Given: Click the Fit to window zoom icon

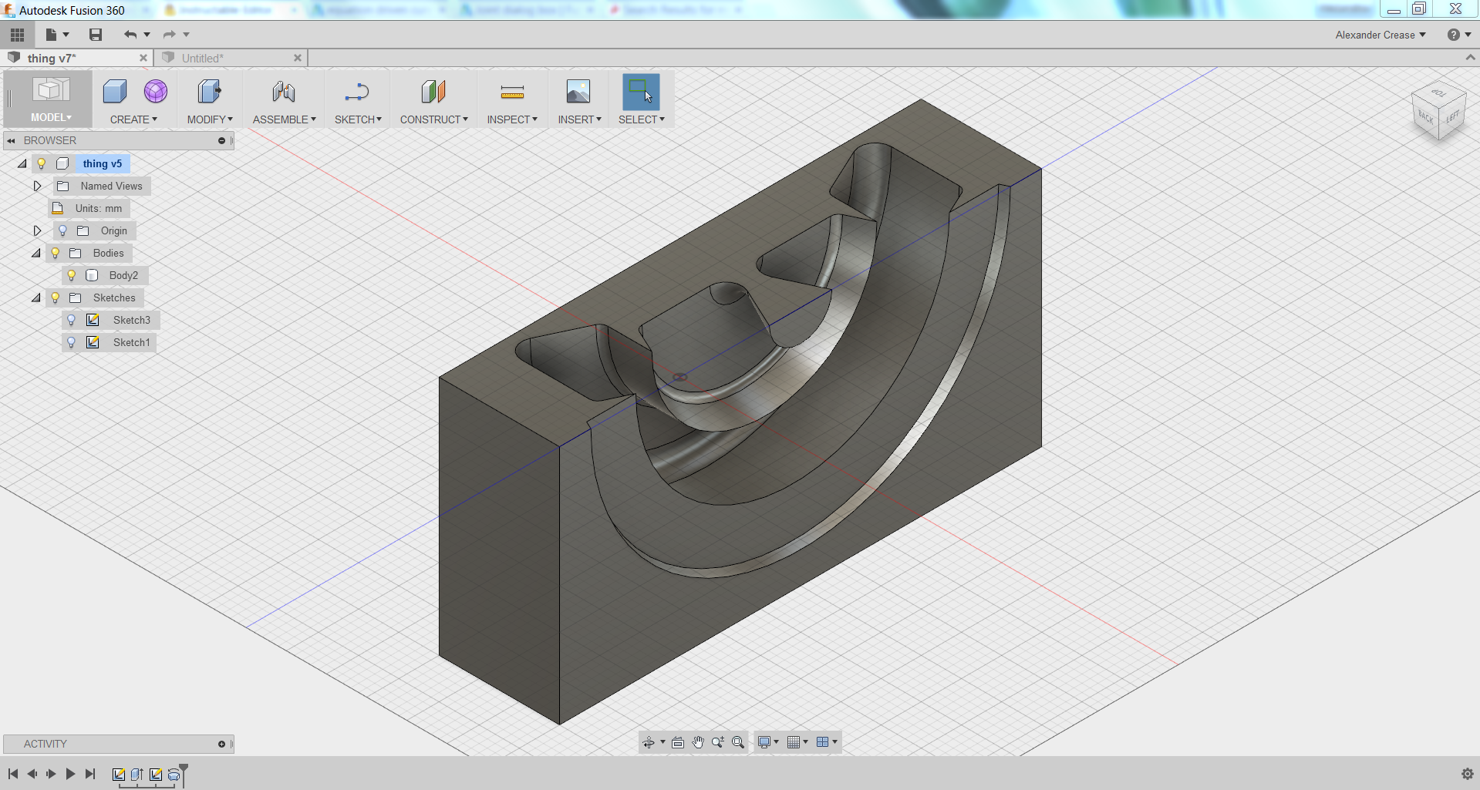Looking at the screenshot, I should [738, 742].
